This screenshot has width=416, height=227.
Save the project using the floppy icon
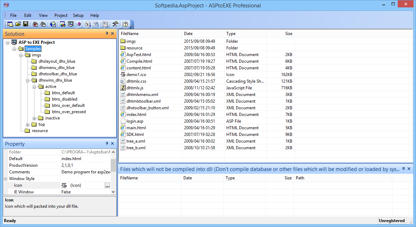click(x=25, y=24)
